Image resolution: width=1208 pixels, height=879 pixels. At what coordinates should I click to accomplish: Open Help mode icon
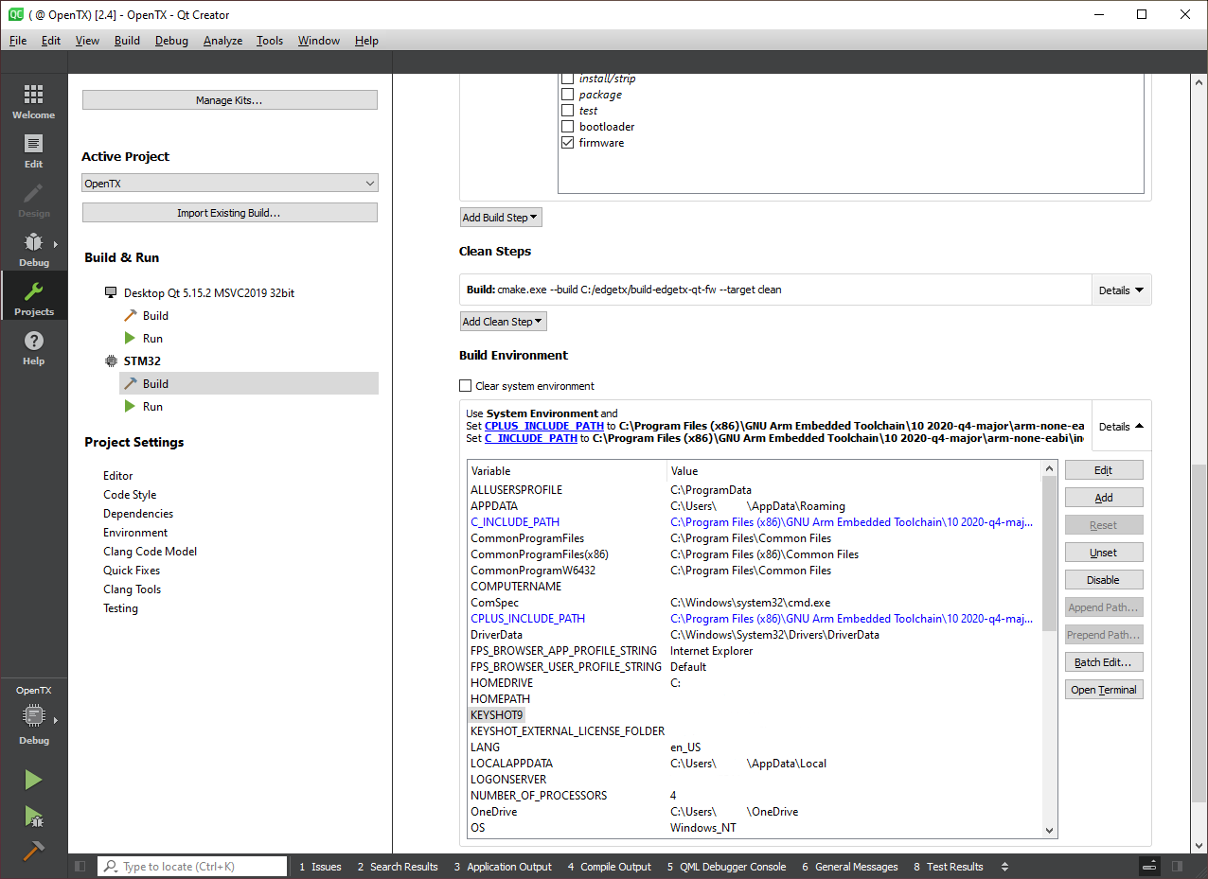[x=33, y=347]
